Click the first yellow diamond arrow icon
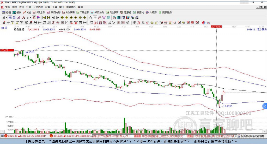 coord(62,18)
